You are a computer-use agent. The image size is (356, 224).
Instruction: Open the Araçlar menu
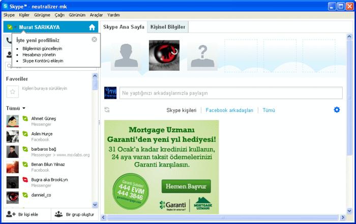[97, 15]
